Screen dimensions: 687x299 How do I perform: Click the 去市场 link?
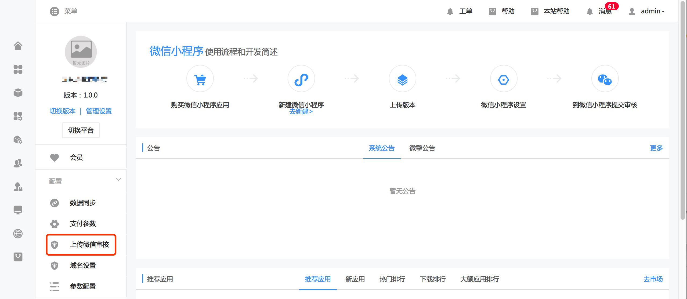pos(653,279)
